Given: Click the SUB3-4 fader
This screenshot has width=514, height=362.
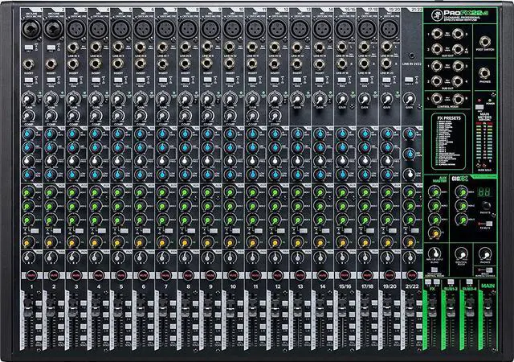Looking at the screenshot, I should (469, 310).
